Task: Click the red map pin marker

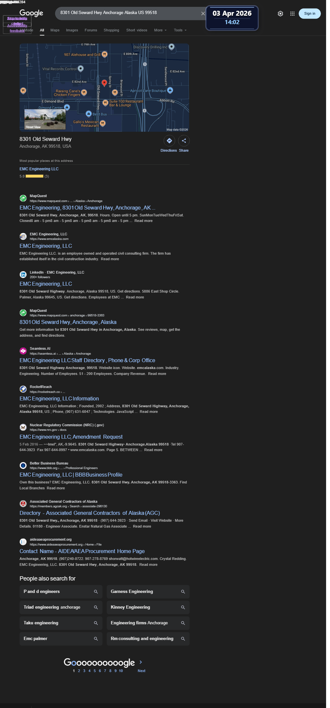Action: [104, 83]
